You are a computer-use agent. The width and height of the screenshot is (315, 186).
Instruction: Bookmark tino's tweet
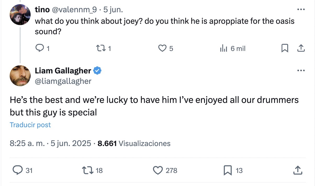click(x=284, y=48)
